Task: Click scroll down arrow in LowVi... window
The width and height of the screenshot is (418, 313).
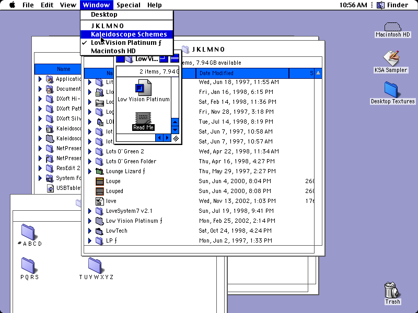Action: [x=175, y=130]
